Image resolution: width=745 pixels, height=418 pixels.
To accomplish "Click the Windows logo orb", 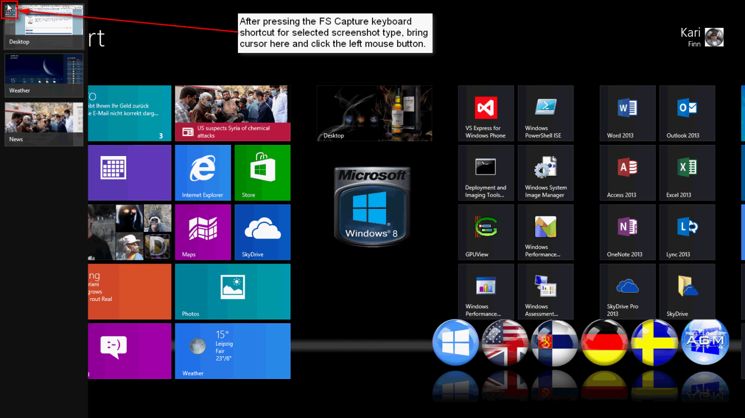I will point(456,342).
